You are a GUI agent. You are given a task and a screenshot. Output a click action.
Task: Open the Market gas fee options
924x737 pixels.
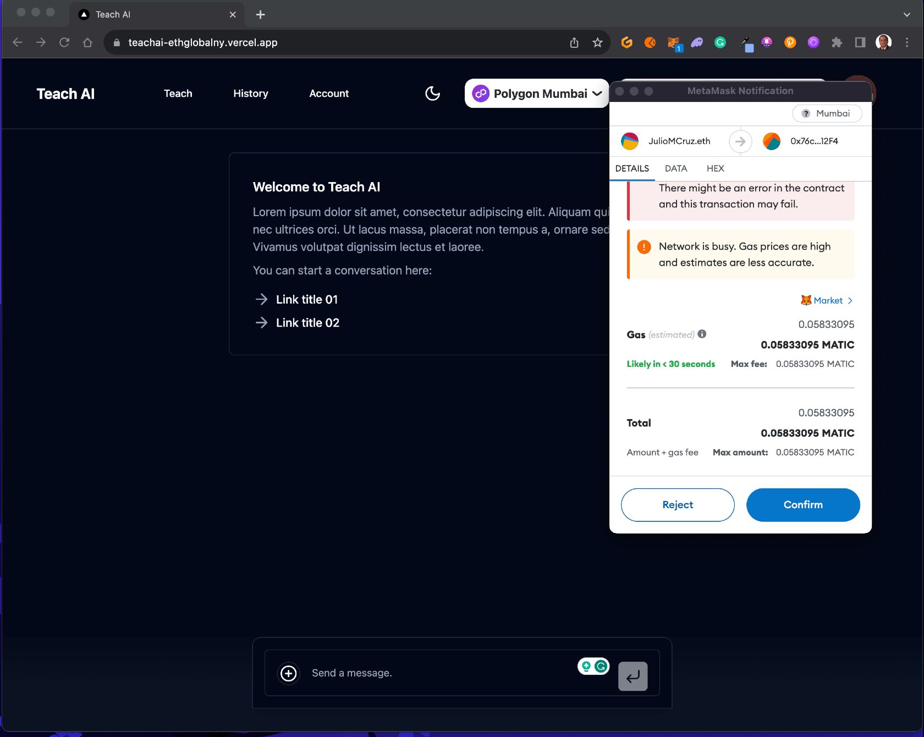click(x=826, y=300)
